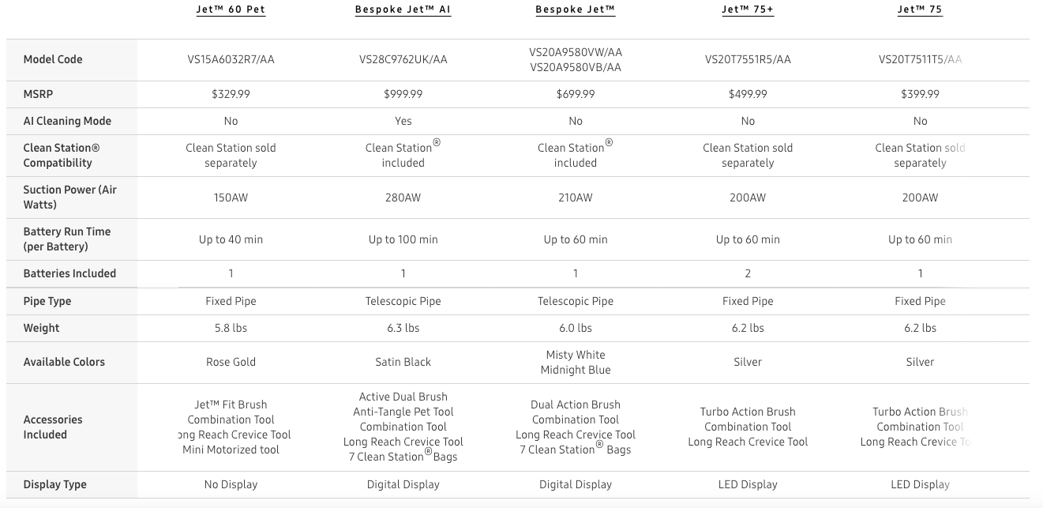Select the AI Cleaning Mode row label
This screenshot has height=508, width=1043.
pyautogui.click(x=67, y=121)
